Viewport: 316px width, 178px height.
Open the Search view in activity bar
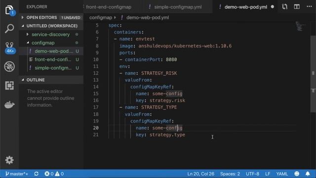(9, 29)
